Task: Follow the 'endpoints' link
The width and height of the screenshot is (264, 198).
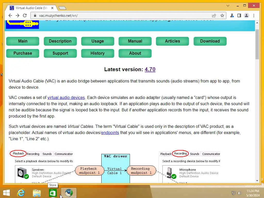Action: (x=110, y=133)
